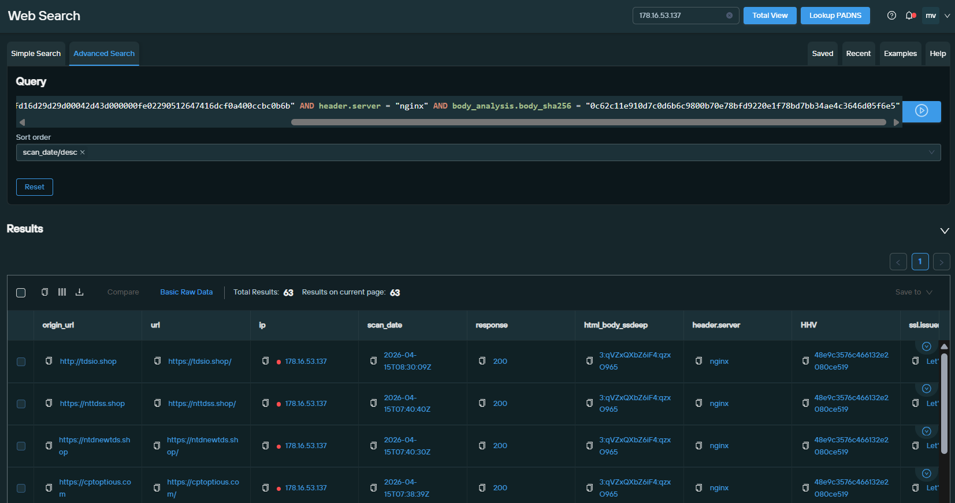Viewport: 955px width, 503px height.
Task: Check the cptoptious.com row
Action: pyautogui.click(x=21, y=488)
